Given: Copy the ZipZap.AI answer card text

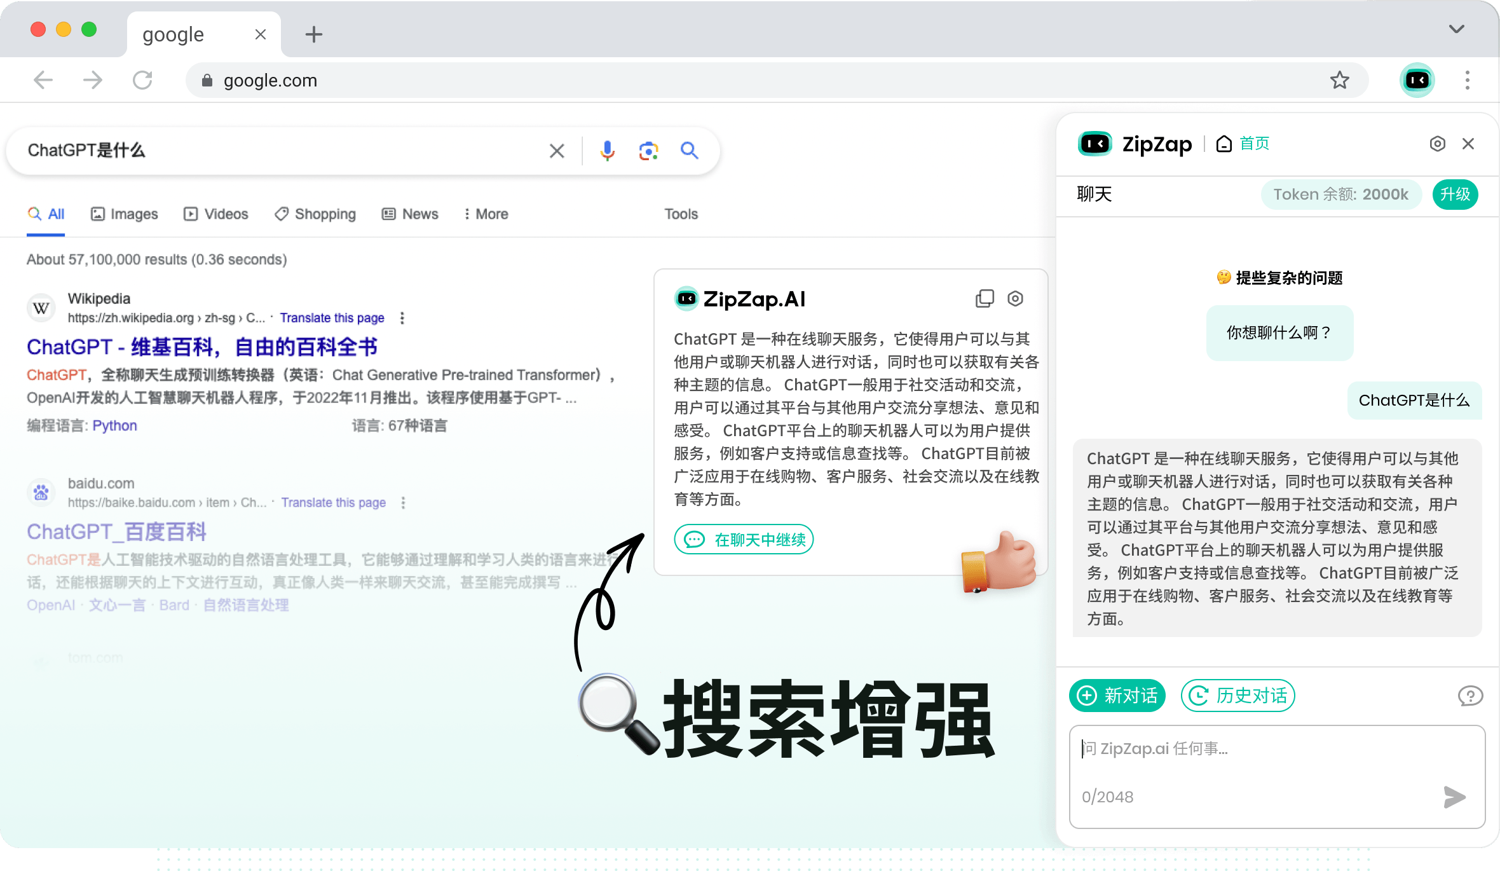Looking at the screenshot, I should (985, 298).
